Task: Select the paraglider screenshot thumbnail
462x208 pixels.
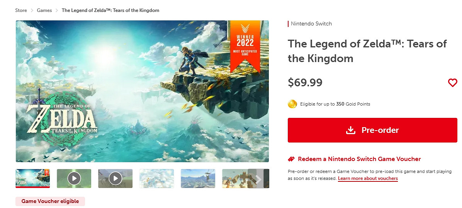Action: pos(198,178)
